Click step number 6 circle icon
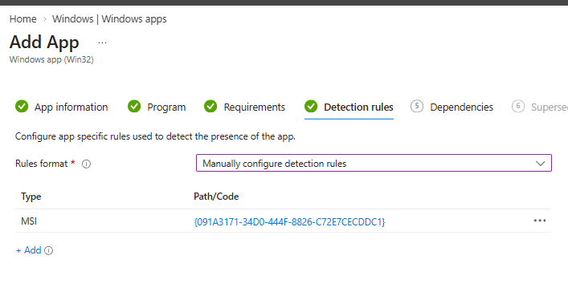Screen dimensions: 568x300 coord(518,107)
